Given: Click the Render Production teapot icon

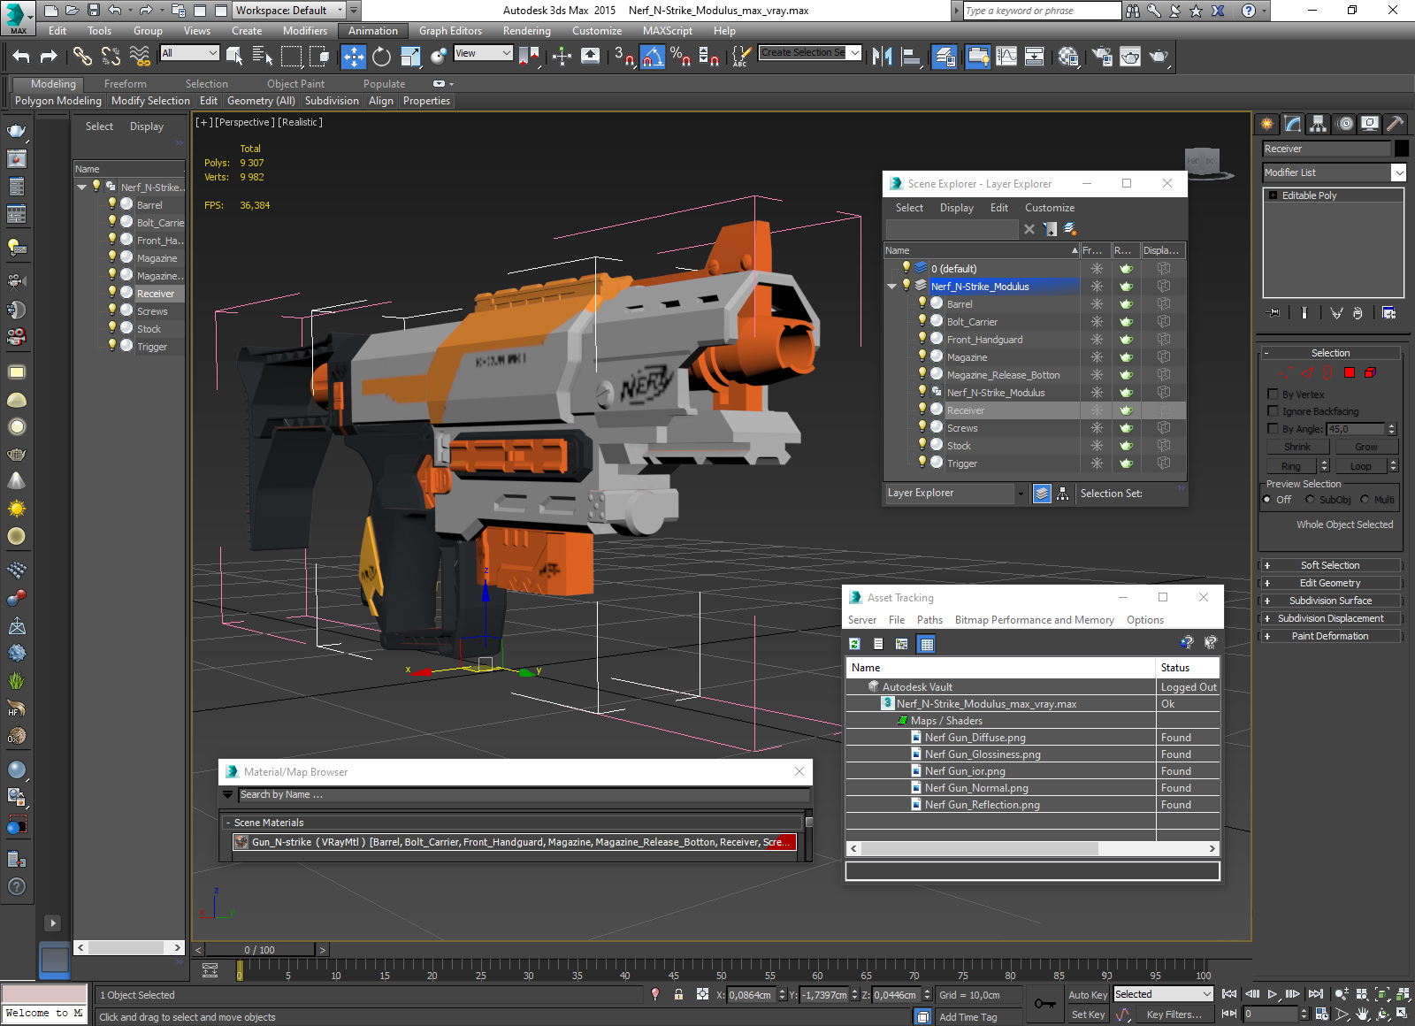Looking at the screenshot, I should [1159, 57].
